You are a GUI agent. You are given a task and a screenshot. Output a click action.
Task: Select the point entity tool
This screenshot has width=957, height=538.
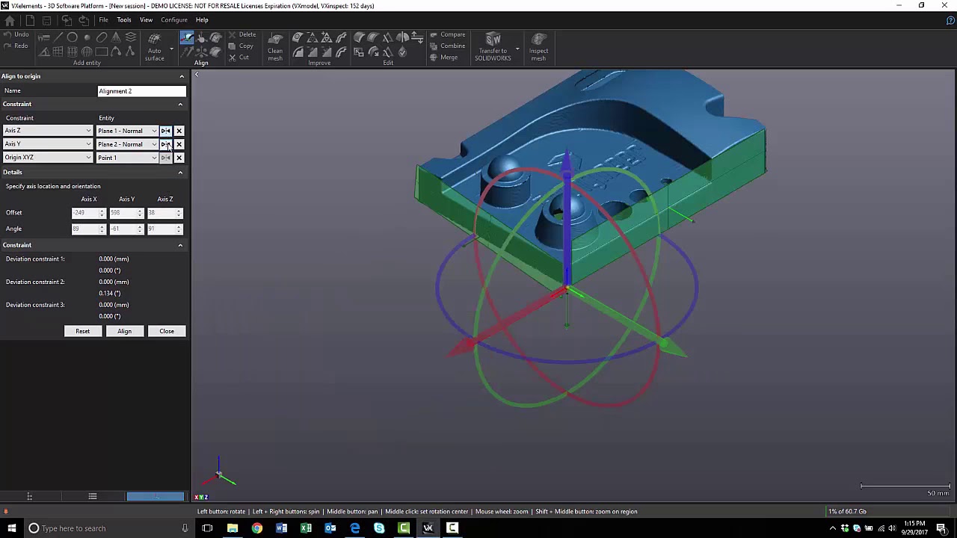tap(87, 37)
